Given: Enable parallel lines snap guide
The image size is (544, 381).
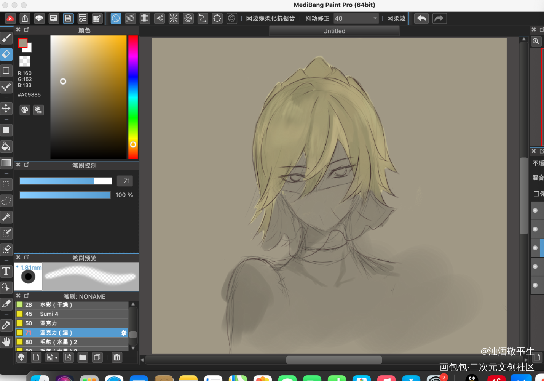Looking at the screenshot, I should point(130,18).
